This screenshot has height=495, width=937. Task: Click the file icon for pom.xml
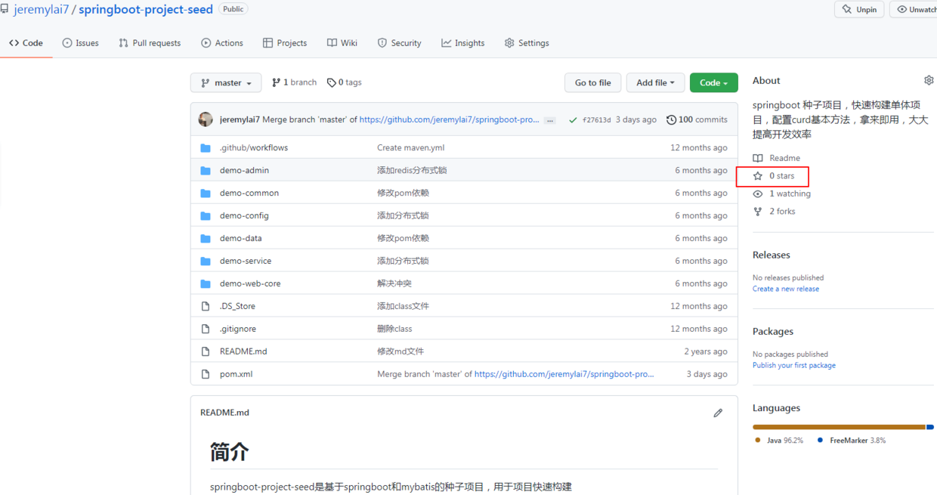[206, 374]
